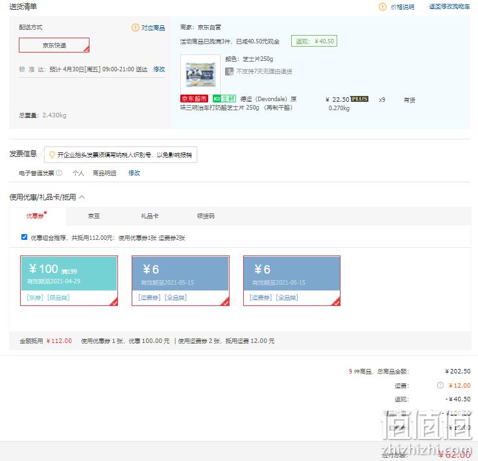Click the total weight 2.430kg text
Viewport: 478px width, 461px height.
(x=54, y=115)
